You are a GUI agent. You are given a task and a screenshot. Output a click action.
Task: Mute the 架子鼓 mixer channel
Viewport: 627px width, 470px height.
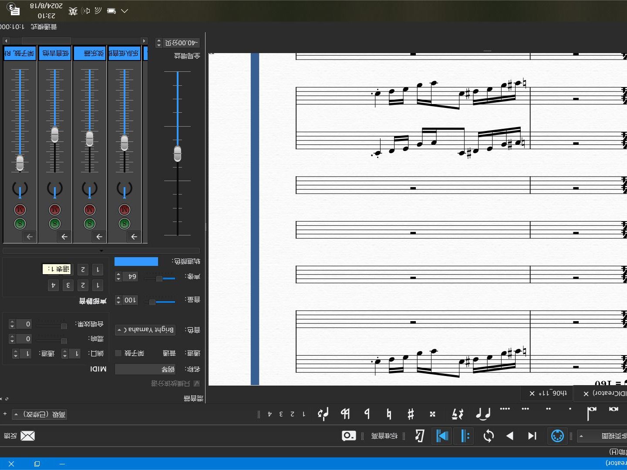click(x=20, y=210)
